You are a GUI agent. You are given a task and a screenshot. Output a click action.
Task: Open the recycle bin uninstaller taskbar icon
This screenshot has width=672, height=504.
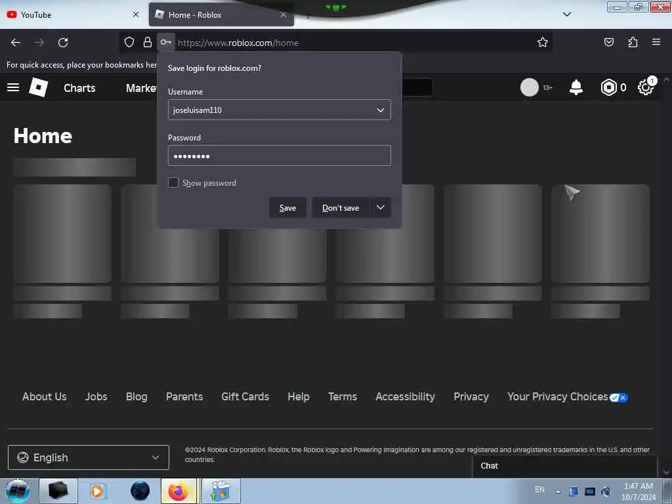[x=220, y=491]
